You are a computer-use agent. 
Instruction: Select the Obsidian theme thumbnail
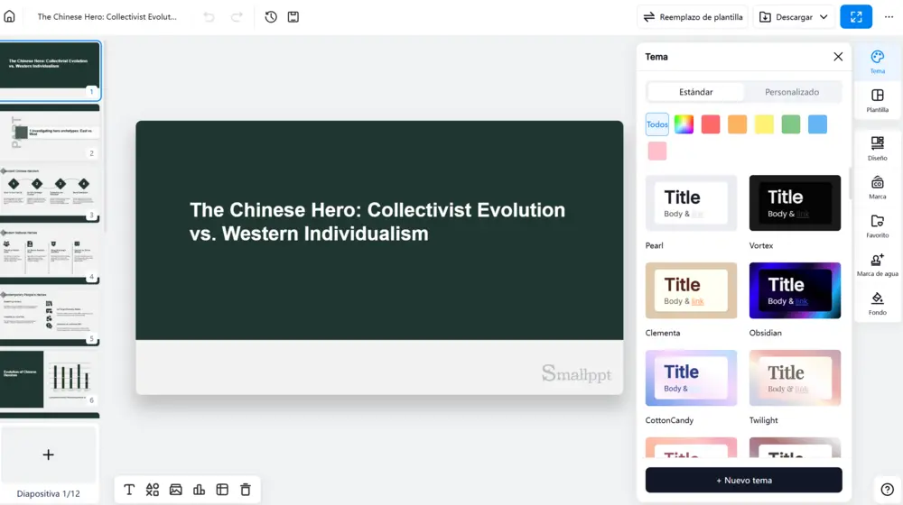795,290
